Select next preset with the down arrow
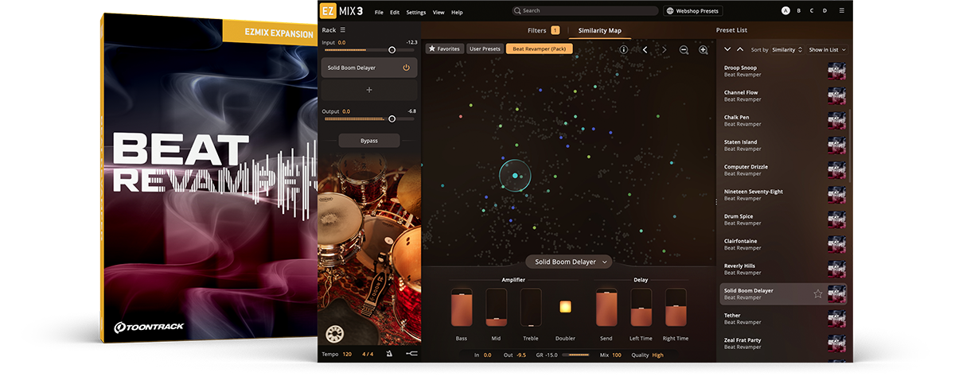 (x=727, y=49)
